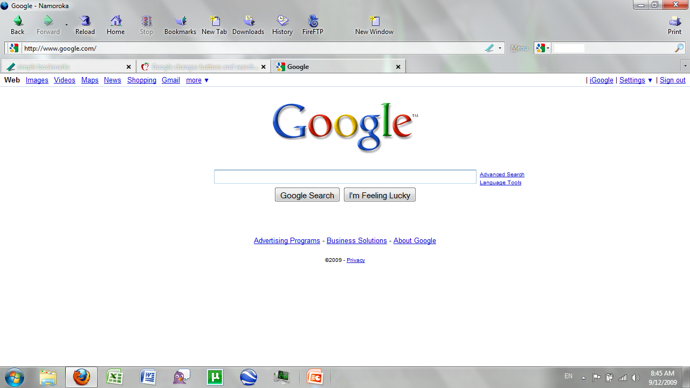Show hidden tray icons arrow

[583, 377]
